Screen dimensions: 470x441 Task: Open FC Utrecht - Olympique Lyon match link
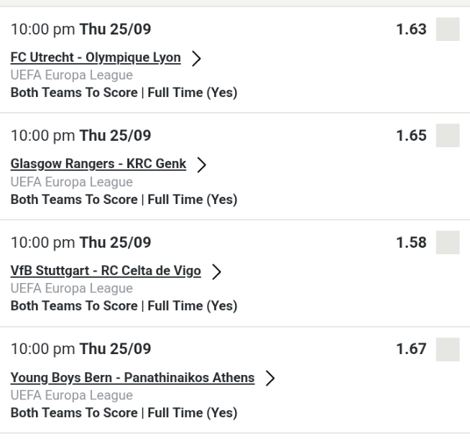96,58
